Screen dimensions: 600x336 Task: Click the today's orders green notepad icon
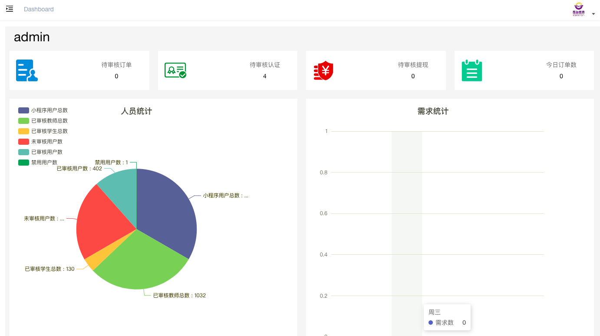click(x=472, y=70)
